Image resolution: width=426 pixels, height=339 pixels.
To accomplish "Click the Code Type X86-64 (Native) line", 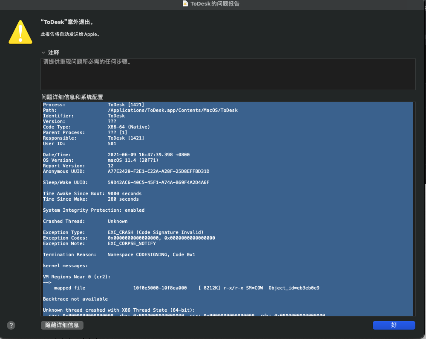I will point(96,127).
